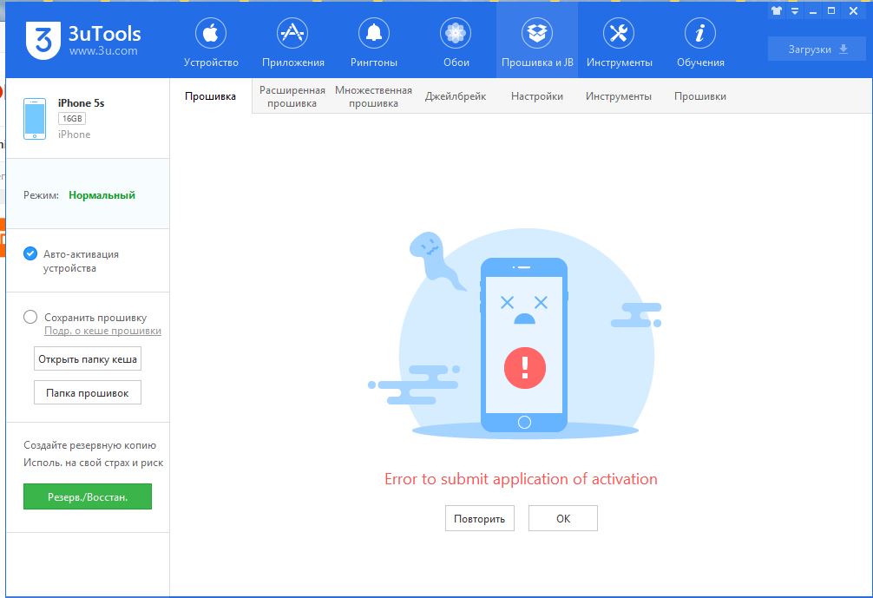Screen dimensions: 873x598
Task: Switch to the Джейлбрейк tab
Action: pyautogui.click(x=456, y=96)
